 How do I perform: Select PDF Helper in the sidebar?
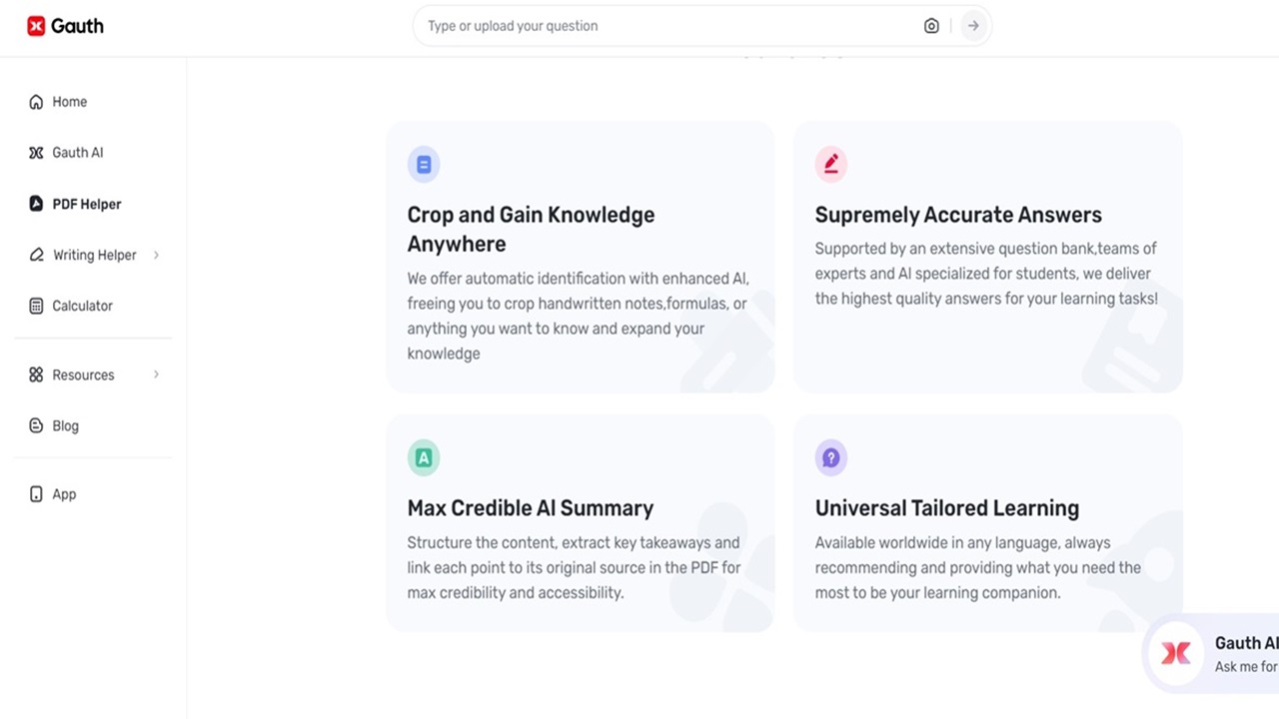coord(87,203)
